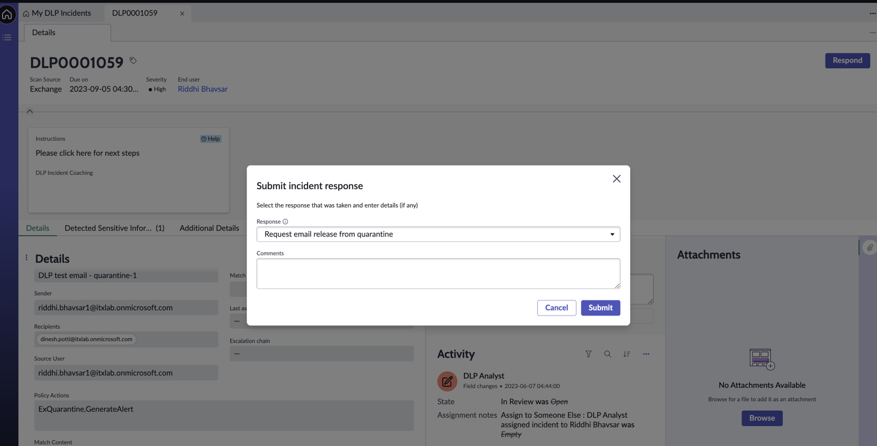877x446 pixels.
Task: Switch to My DLP Incidents tab
Action: (58, 13)
